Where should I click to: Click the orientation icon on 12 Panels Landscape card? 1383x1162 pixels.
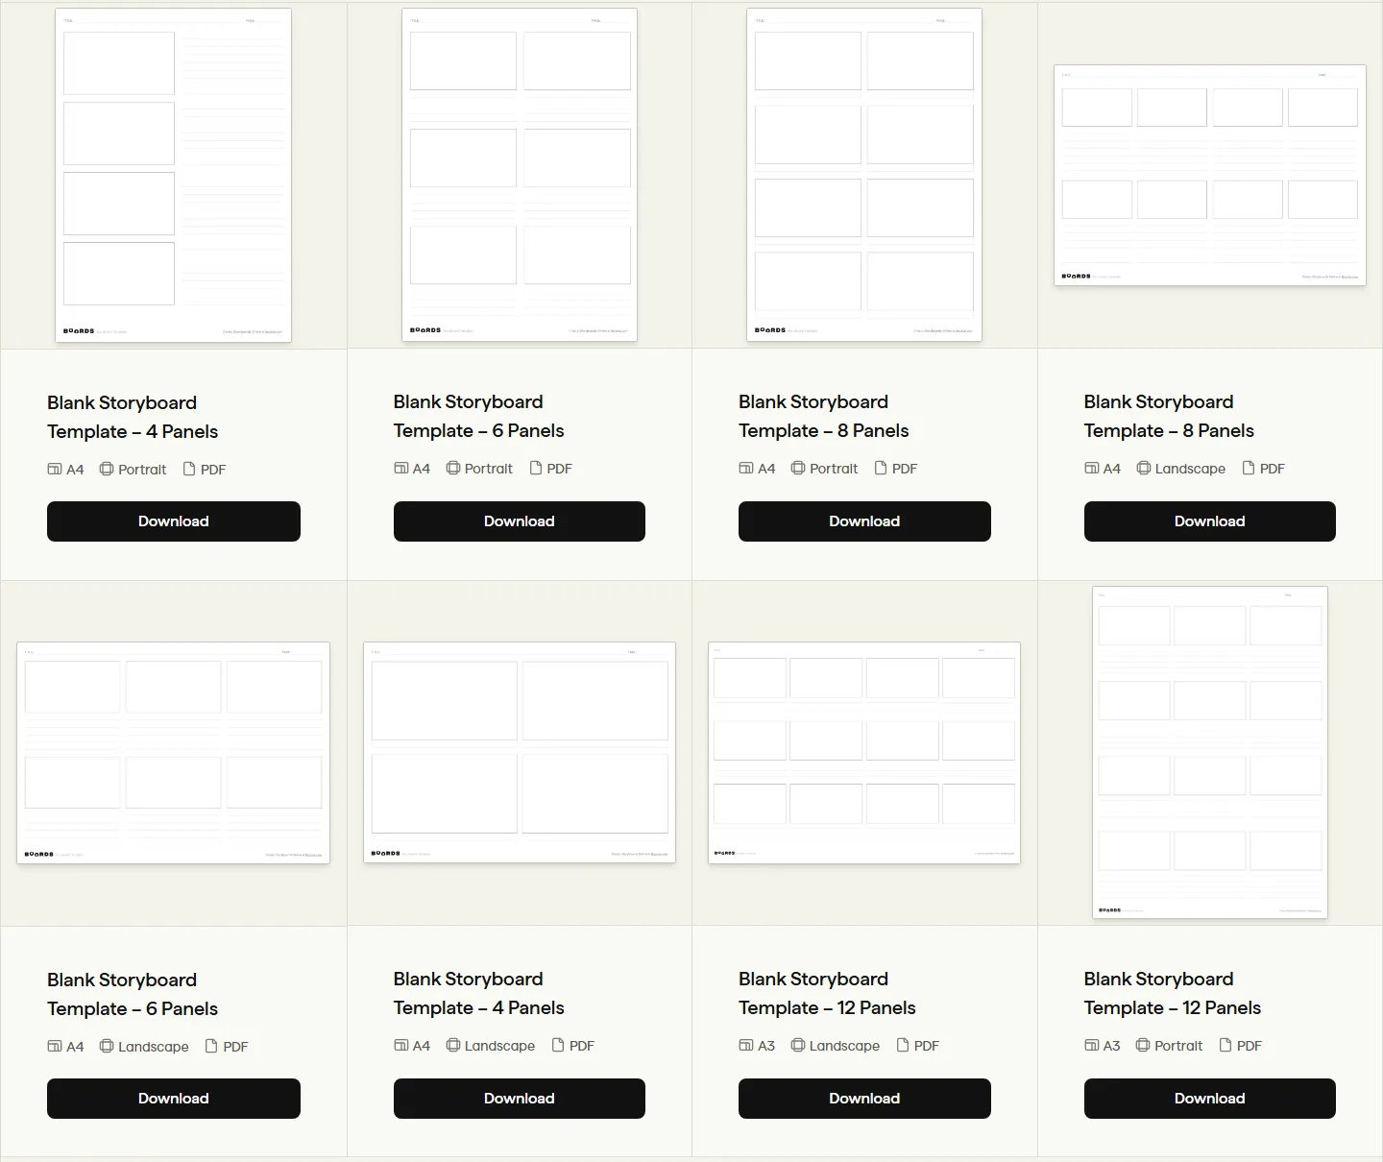[x=798, y=1045]
